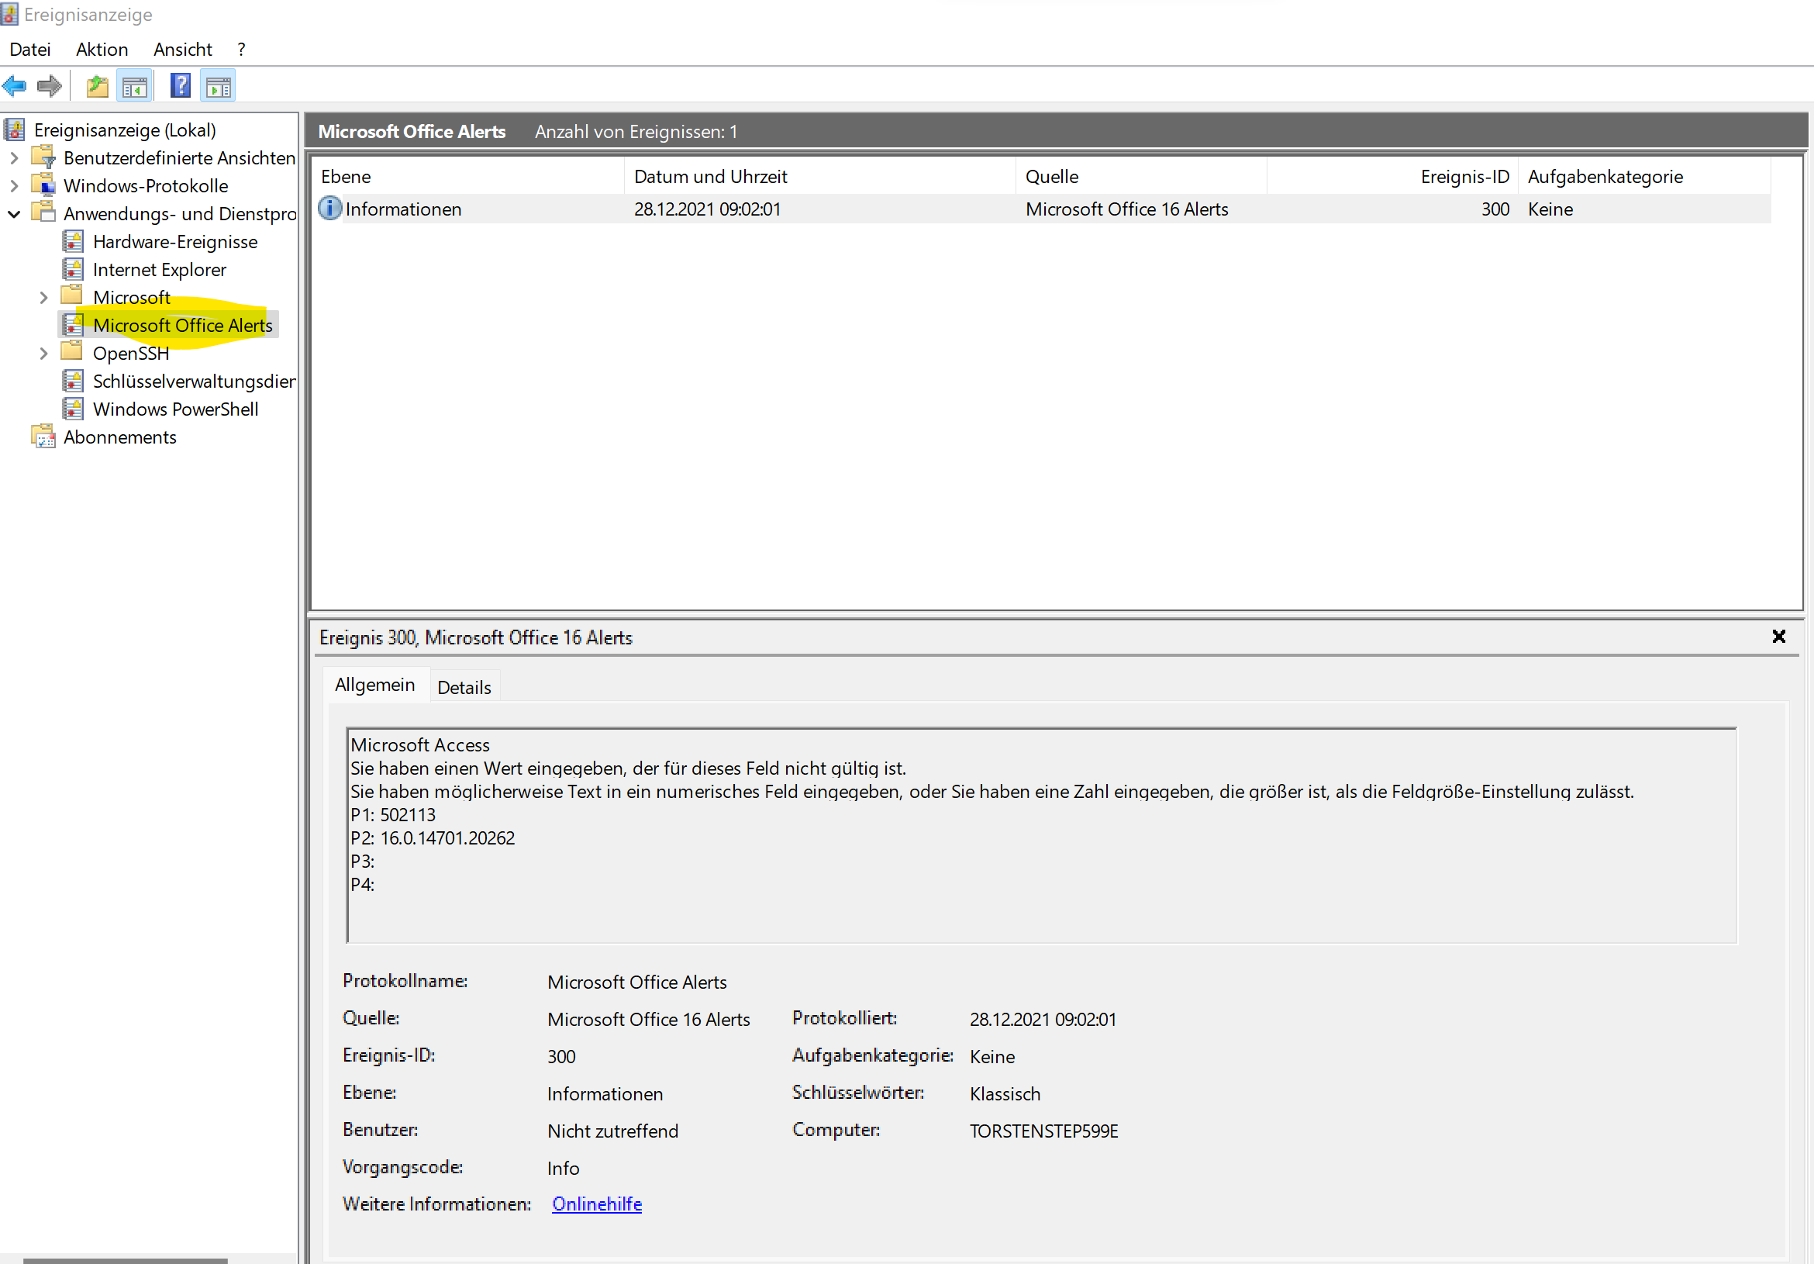Expand Benutzerdefinierte Ansichten tree node
Screen dimensions: 1814x1264
14,158
